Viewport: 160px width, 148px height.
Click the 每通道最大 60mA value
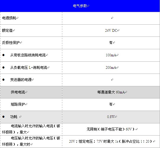pyautogui.click(x=111, y=92)
